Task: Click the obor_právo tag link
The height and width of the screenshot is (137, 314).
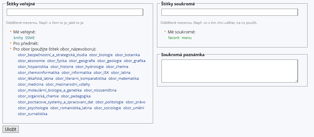Action: [135, 102]
